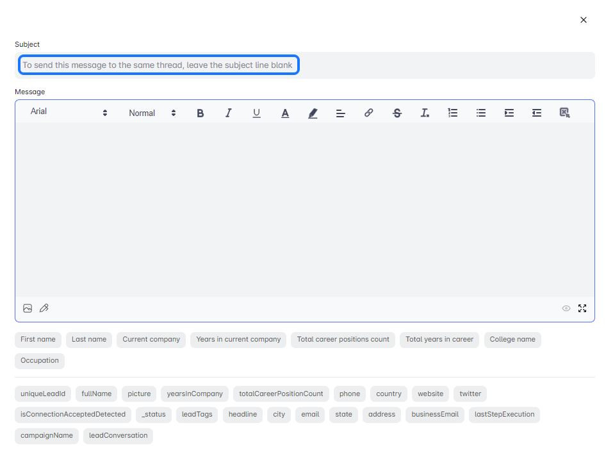Screen dimensions: 606x457
Task: Apply strikethrough formatting
Action: pos(397,113)
